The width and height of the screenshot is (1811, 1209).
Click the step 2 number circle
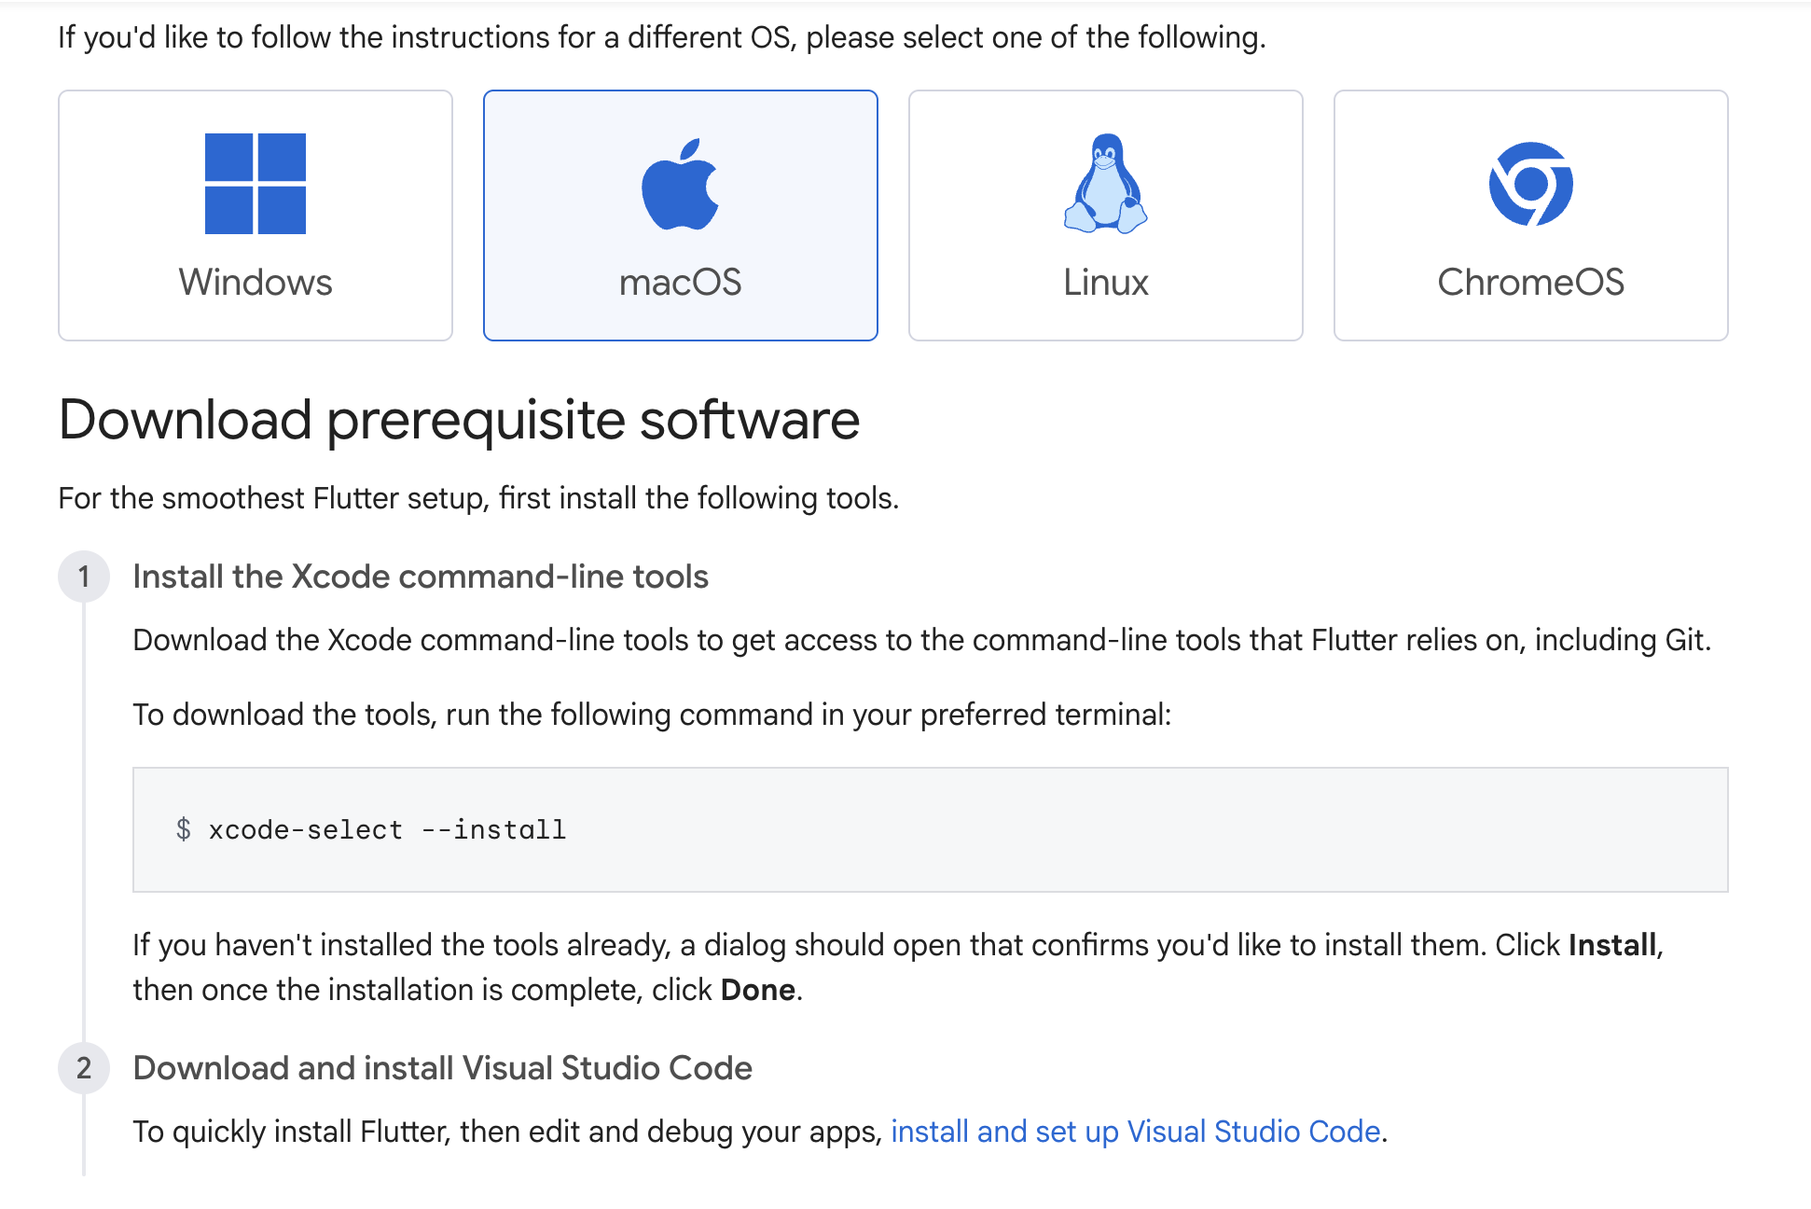tap(84, 1068)
